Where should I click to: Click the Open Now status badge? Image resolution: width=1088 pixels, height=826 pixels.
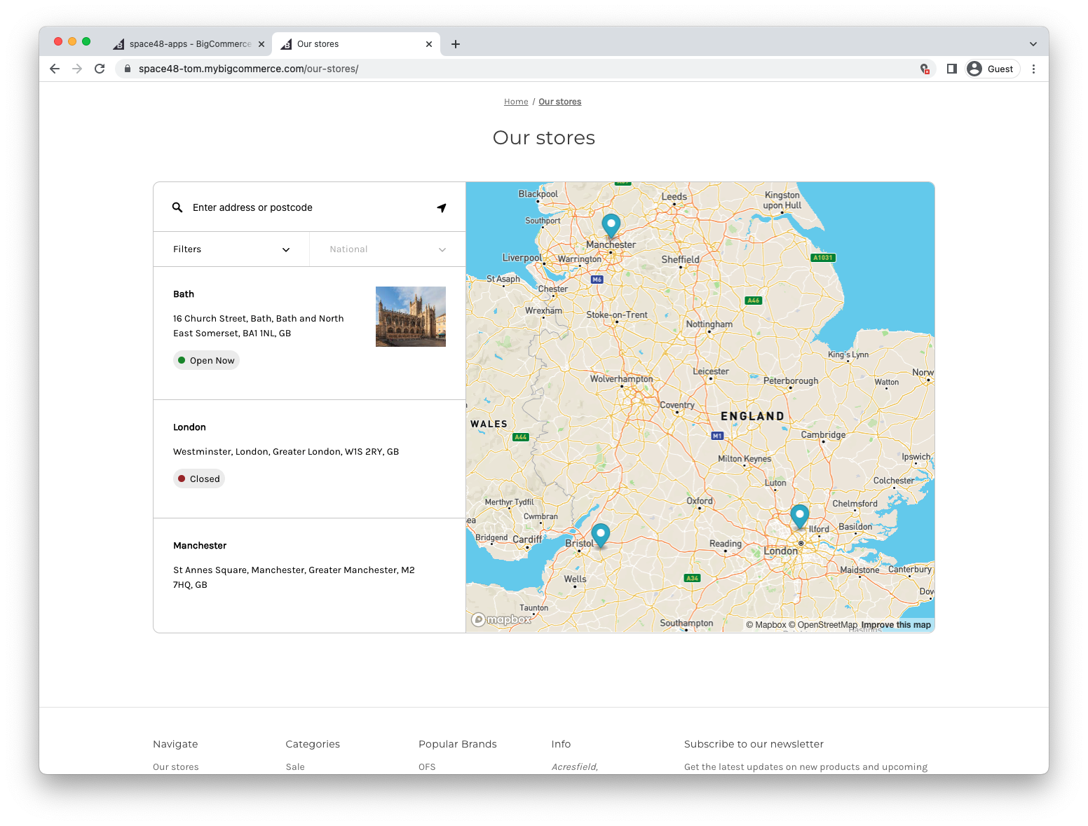[206, 360]
